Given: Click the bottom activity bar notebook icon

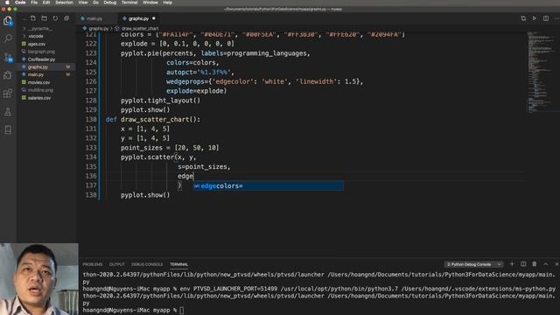Looking at the screenshot, I should click(x=8, y=130).
